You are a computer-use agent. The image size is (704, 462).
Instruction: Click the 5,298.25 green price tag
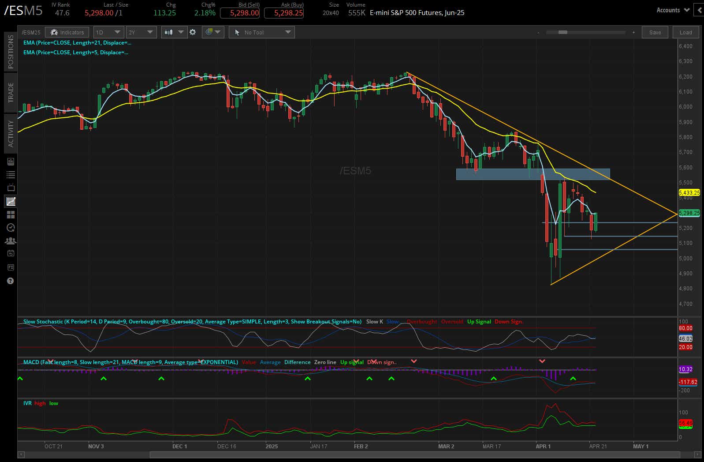689,213
